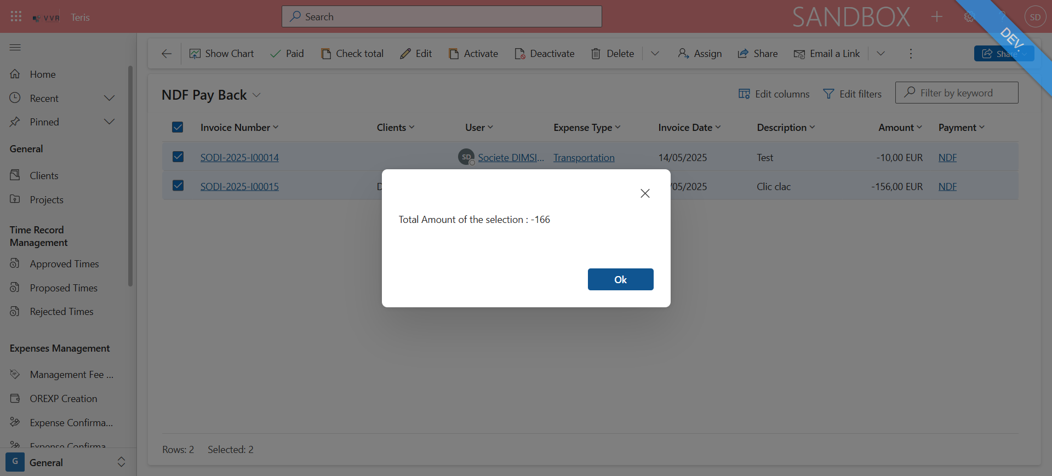
Task: Open Amount column header menu
Action: click(x=900, y=128)
